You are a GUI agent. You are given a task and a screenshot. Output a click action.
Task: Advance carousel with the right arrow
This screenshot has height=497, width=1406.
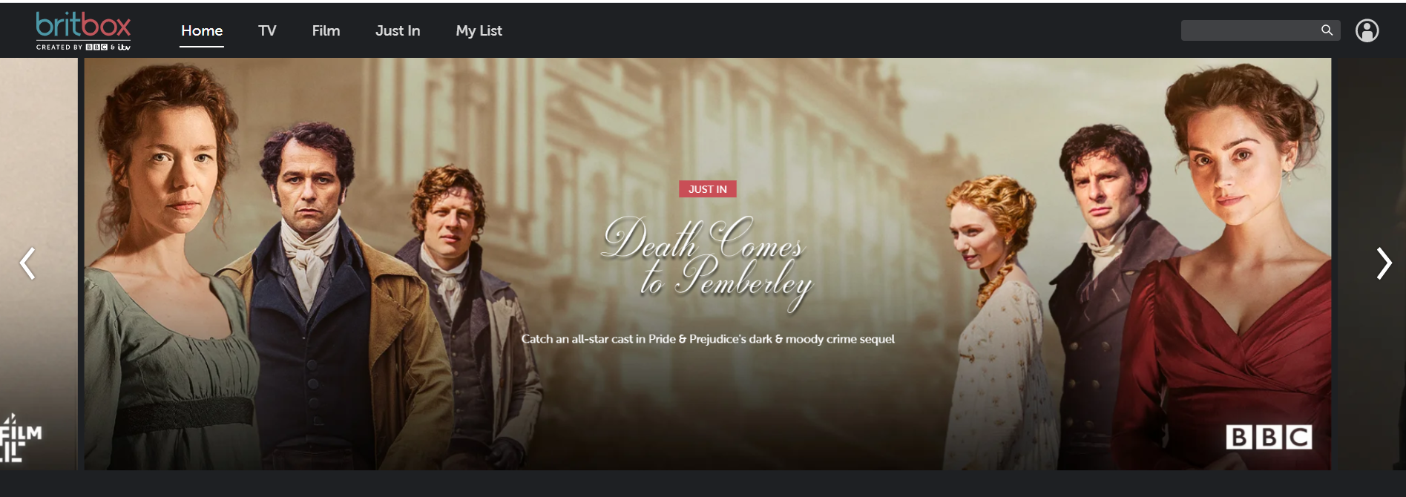coord(1384,263)
